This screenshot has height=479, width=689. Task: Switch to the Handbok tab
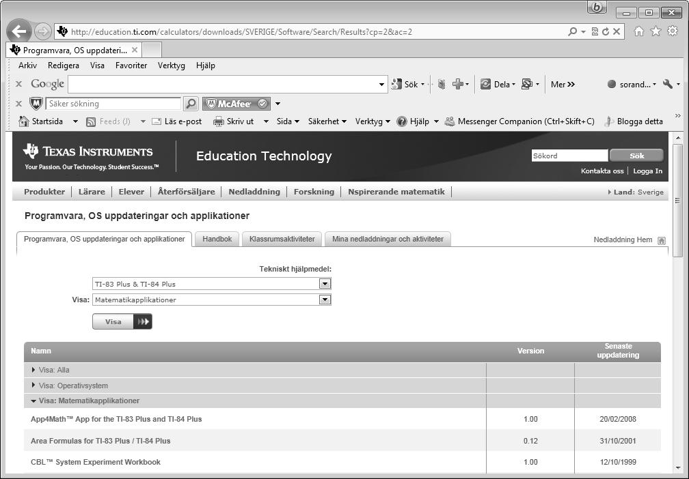click(217, 239)
